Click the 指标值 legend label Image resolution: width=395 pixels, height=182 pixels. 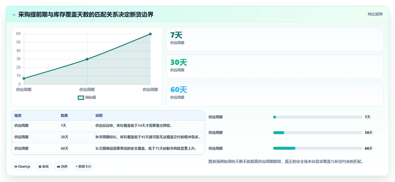(x=90, y=97)
